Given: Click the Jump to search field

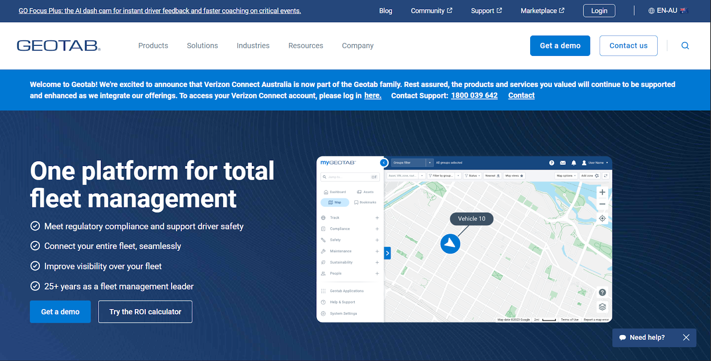Looking at the screenshot, I should (x=350, y=177).
